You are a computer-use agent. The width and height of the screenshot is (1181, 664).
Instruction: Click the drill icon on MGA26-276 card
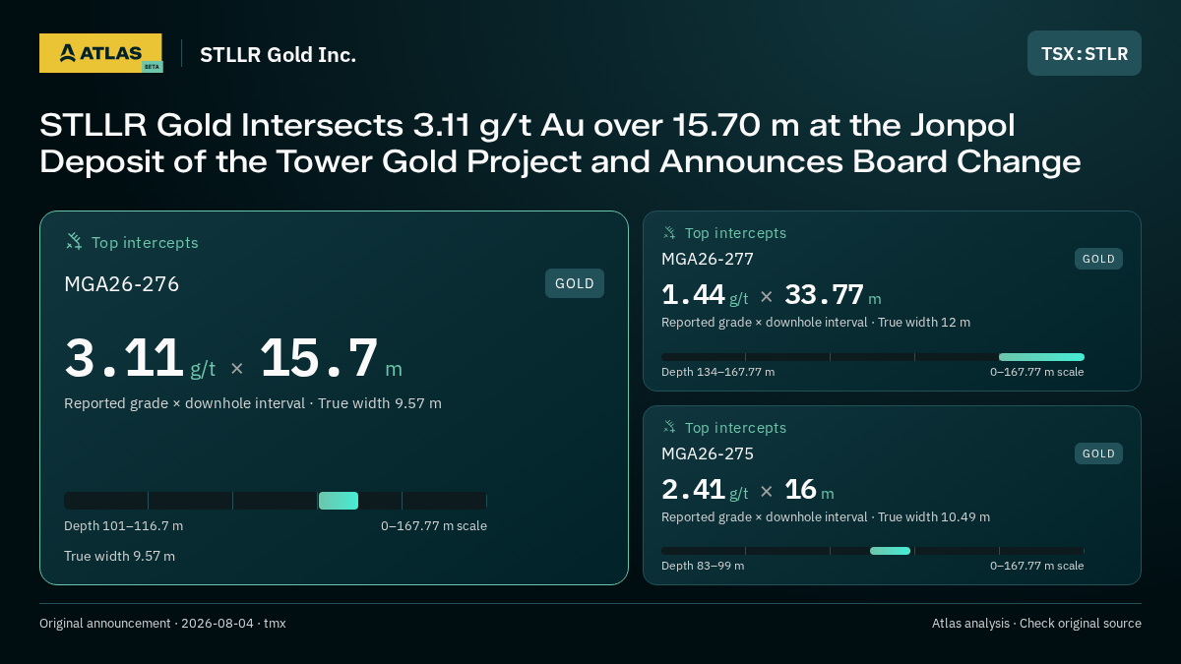[74, 241]
